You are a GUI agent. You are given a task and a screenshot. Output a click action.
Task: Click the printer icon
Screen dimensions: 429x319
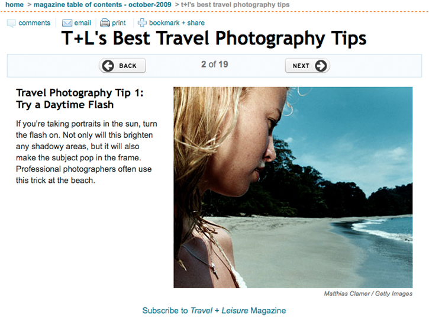105,22
